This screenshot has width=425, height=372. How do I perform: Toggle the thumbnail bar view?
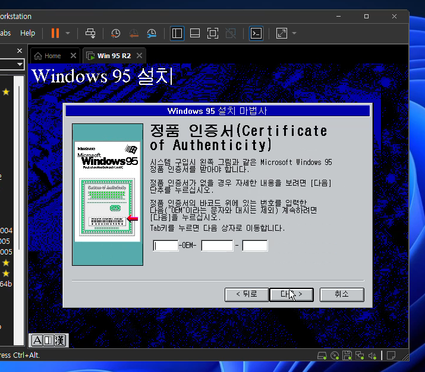coord(195,33)
